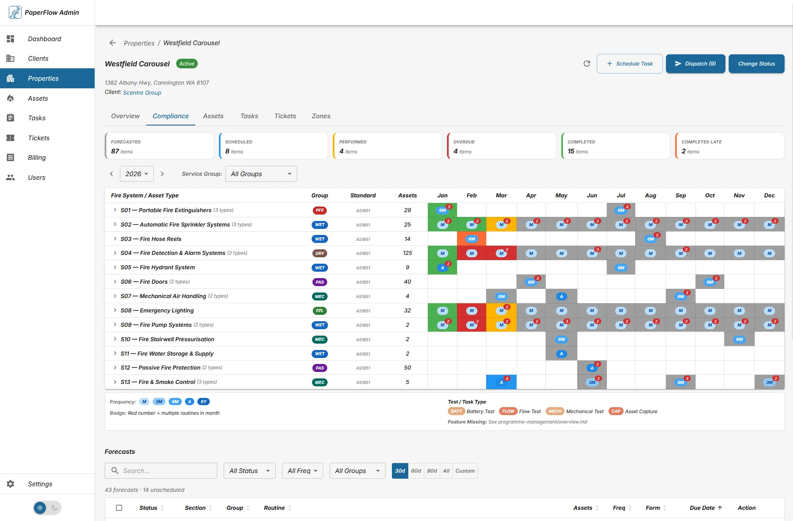Switch to the Zones tab
793x521 pixels.
point(321,116)
